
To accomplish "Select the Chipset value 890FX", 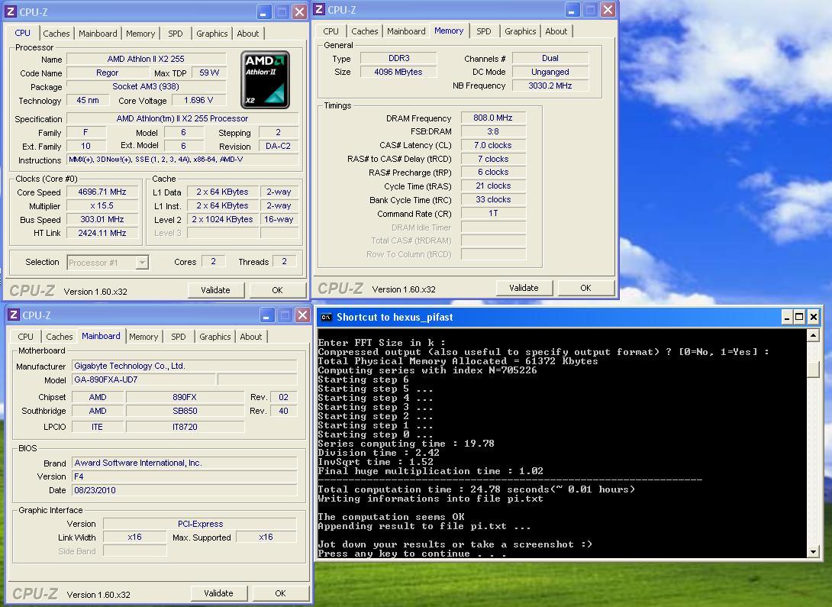I will point(185,397).
